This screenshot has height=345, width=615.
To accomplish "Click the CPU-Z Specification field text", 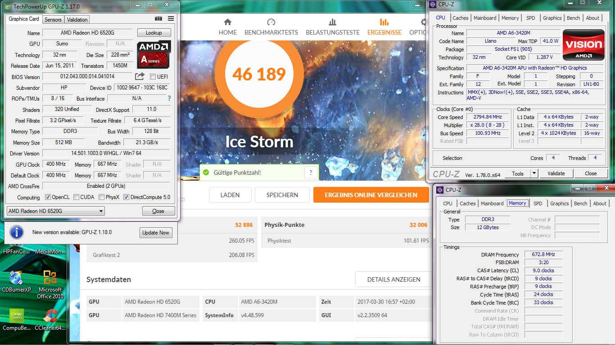I will coord(535,68).
